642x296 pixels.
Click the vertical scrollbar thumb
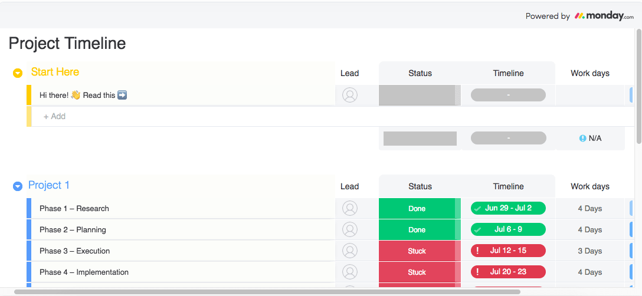tap(638, 86)
